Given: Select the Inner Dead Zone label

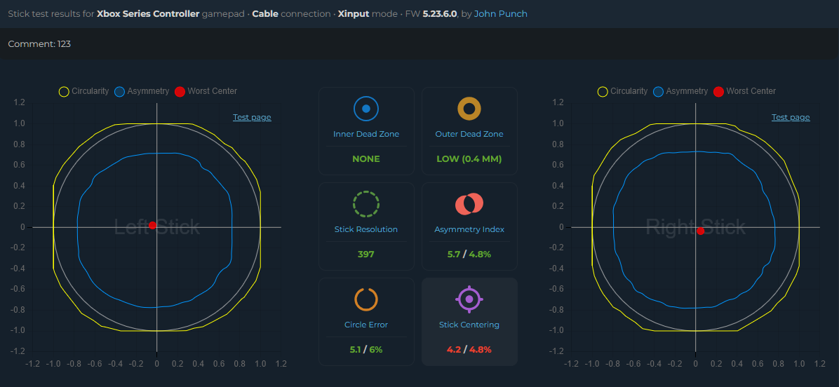Looking at the screenshot, I should pyautogui.click(x=366, y=134).
